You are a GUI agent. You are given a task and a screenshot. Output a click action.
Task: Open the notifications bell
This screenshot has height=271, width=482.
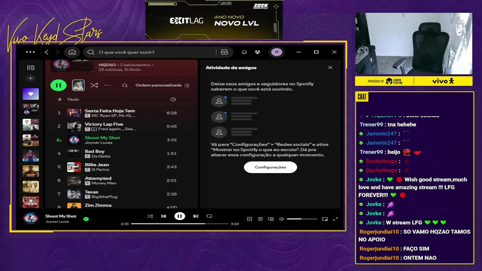(x=244, y=52)
